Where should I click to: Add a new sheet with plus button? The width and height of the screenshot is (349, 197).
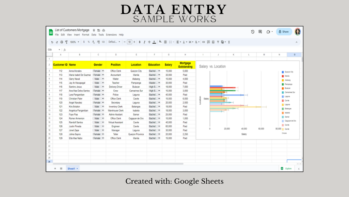click(55, 168)
